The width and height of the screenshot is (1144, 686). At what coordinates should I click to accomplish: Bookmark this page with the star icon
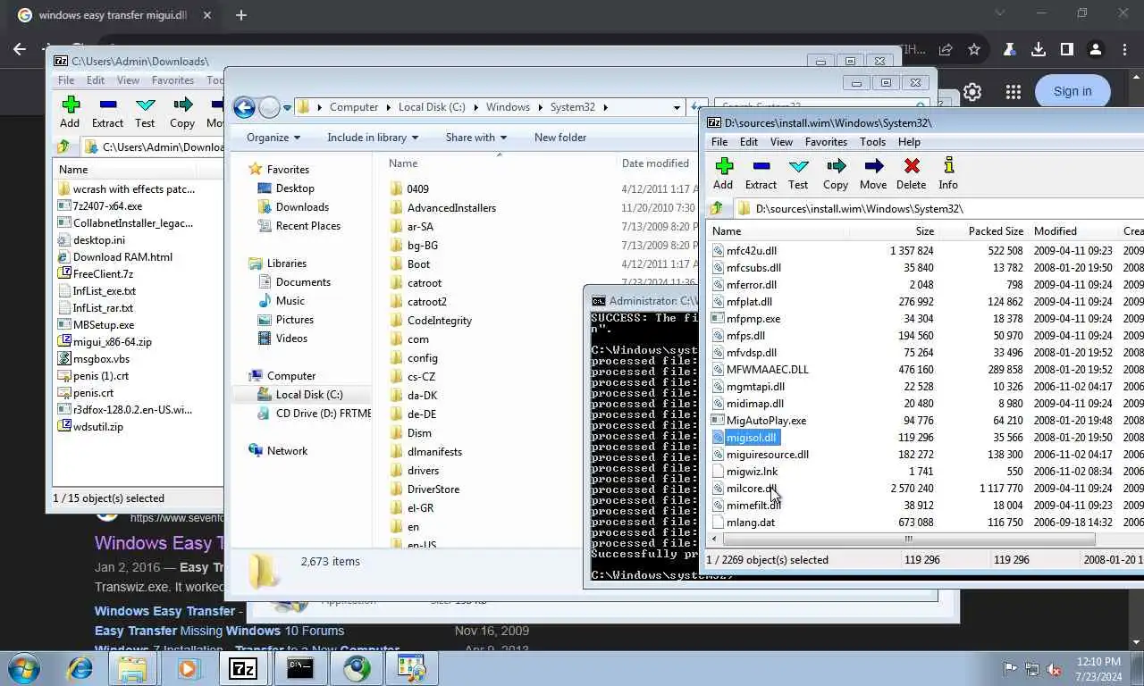coord(974,50)
